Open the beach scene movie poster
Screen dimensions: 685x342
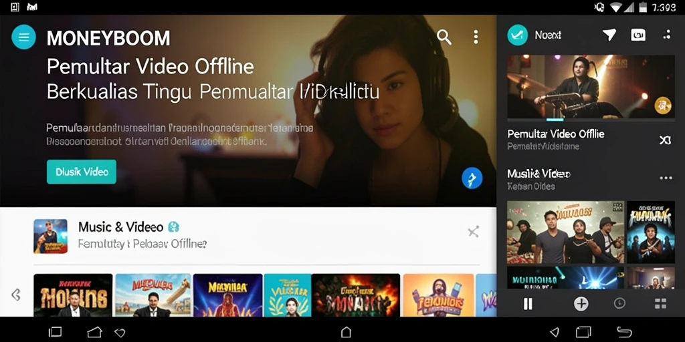click(153, 295)
